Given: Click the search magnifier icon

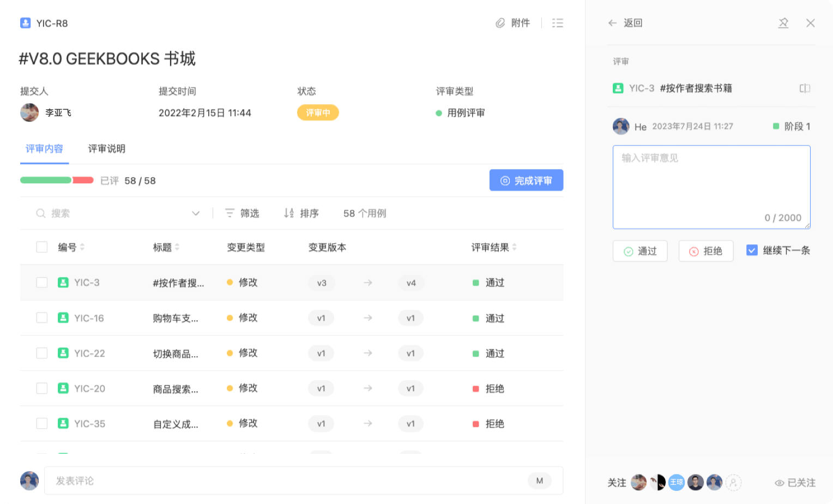Looking at the screenshot, I should coord(41,213).
